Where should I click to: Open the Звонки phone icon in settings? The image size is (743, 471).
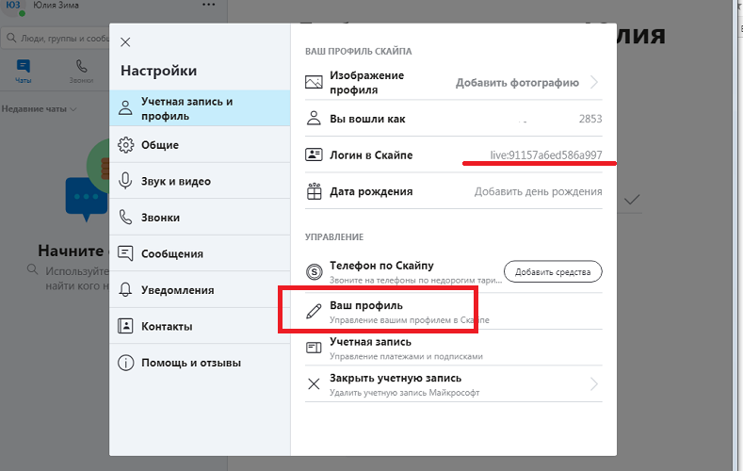click(125, 218)
